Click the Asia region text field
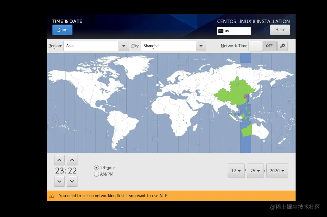The image size is (327, 217). (91, 46)
